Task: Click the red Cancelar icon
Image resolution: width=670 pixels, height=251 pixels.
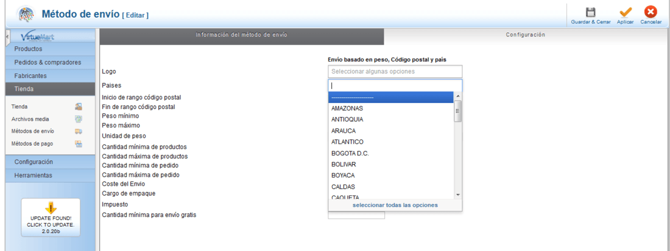Action: 651,12
